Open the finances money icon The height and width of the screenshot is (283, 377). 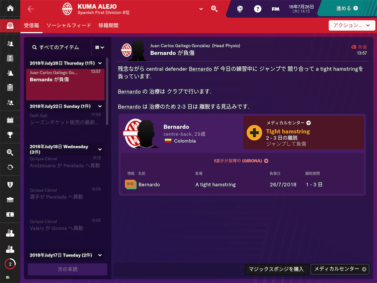pyautogui.click(x=10, y=214)
